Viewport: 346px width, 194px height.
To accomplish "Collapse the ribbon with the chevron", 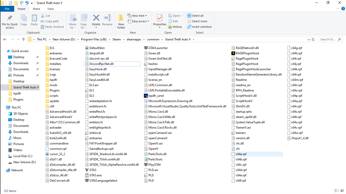I will (x=337, y=9).
